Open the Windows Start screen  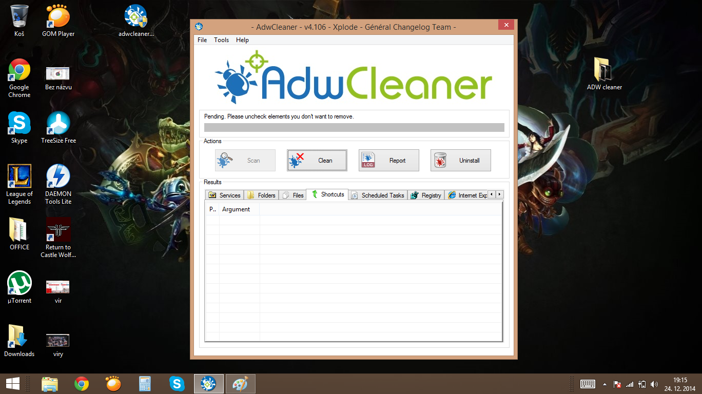pos(13,384)
